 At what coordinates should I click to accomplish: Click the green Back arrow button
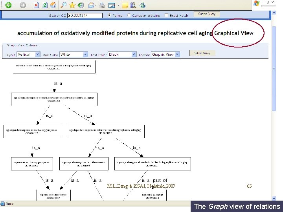click(8, 5)
